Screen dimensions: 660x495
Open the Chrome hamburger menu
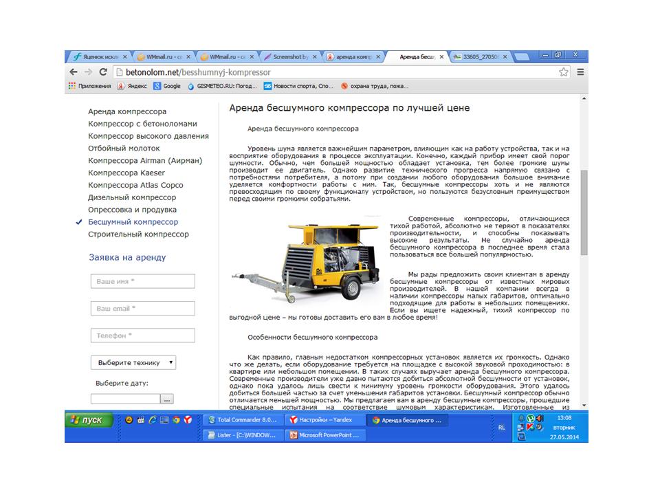(580, 72)
